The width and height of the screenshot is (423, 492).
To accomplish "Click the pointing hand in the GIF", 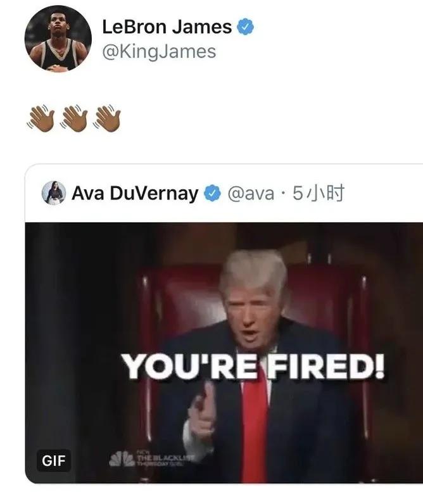I will (x=203, y=408).
